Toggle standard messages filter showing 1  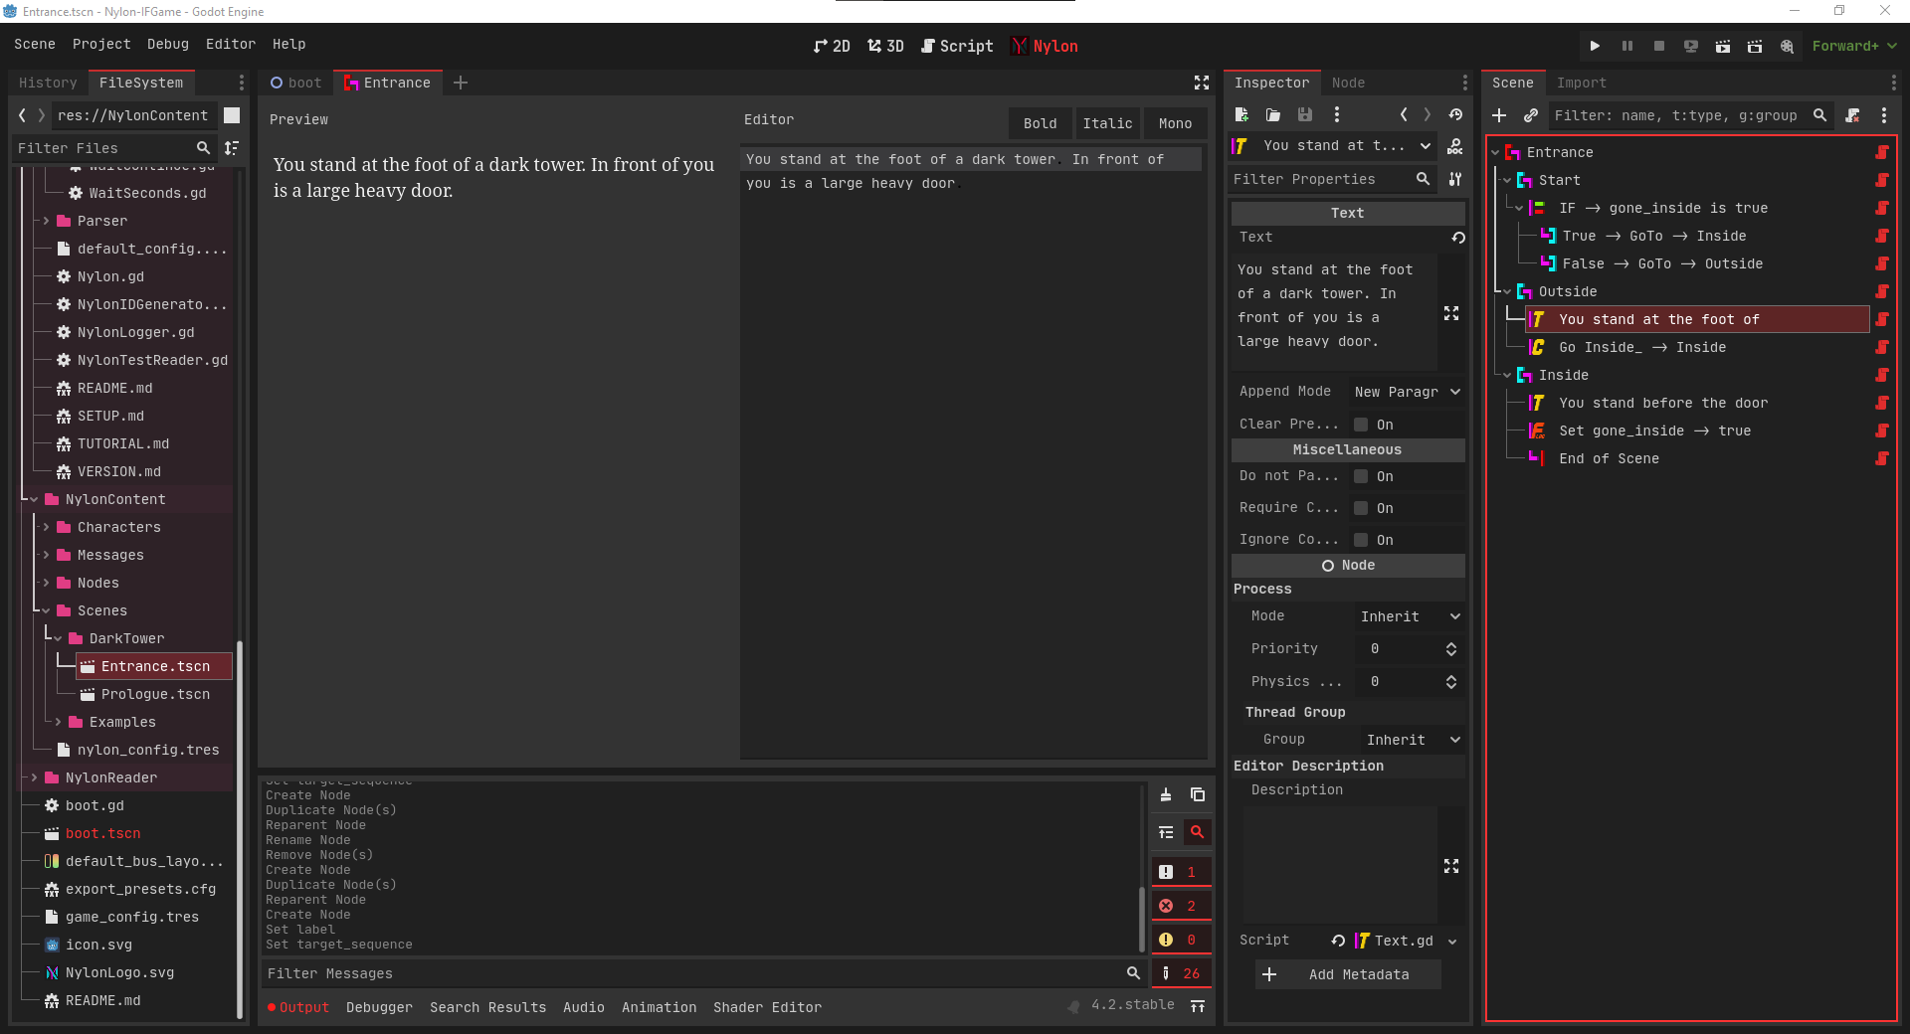[x=1181, y=872]
